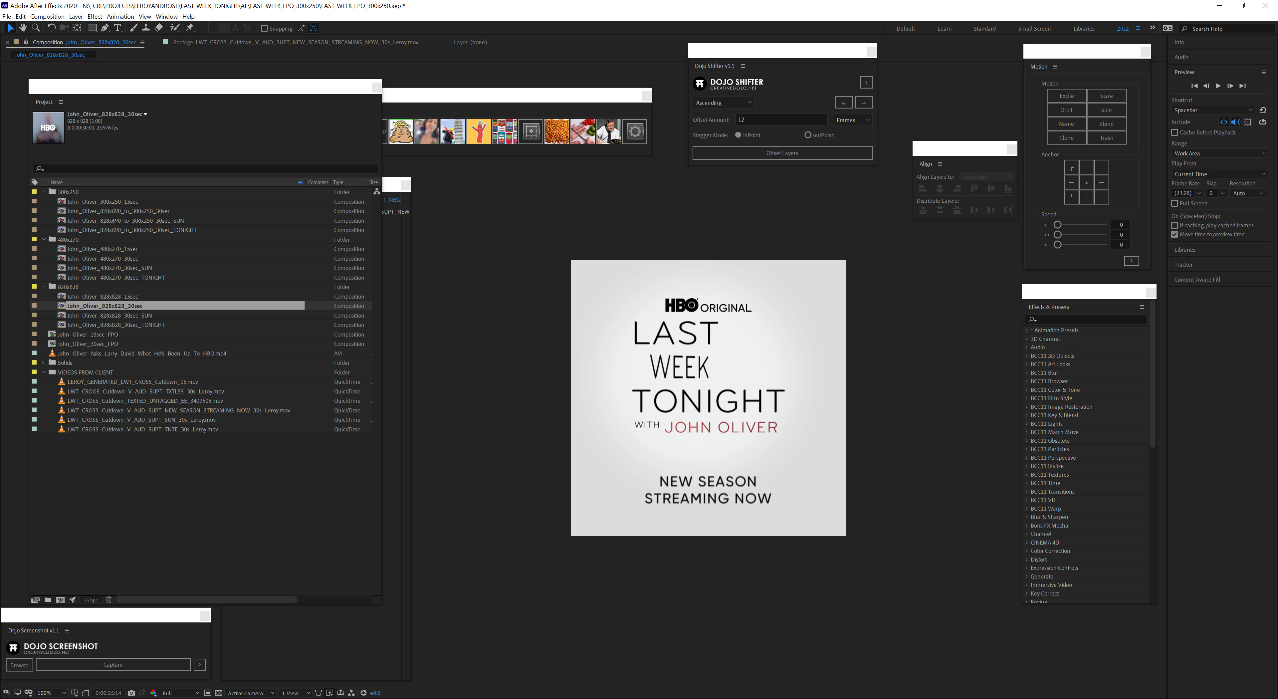Image resolution: width=1278 pixels, height=699 pixels.
Task: Select the Hand tool
Action: pyautogui.click(x=23, y=28)
